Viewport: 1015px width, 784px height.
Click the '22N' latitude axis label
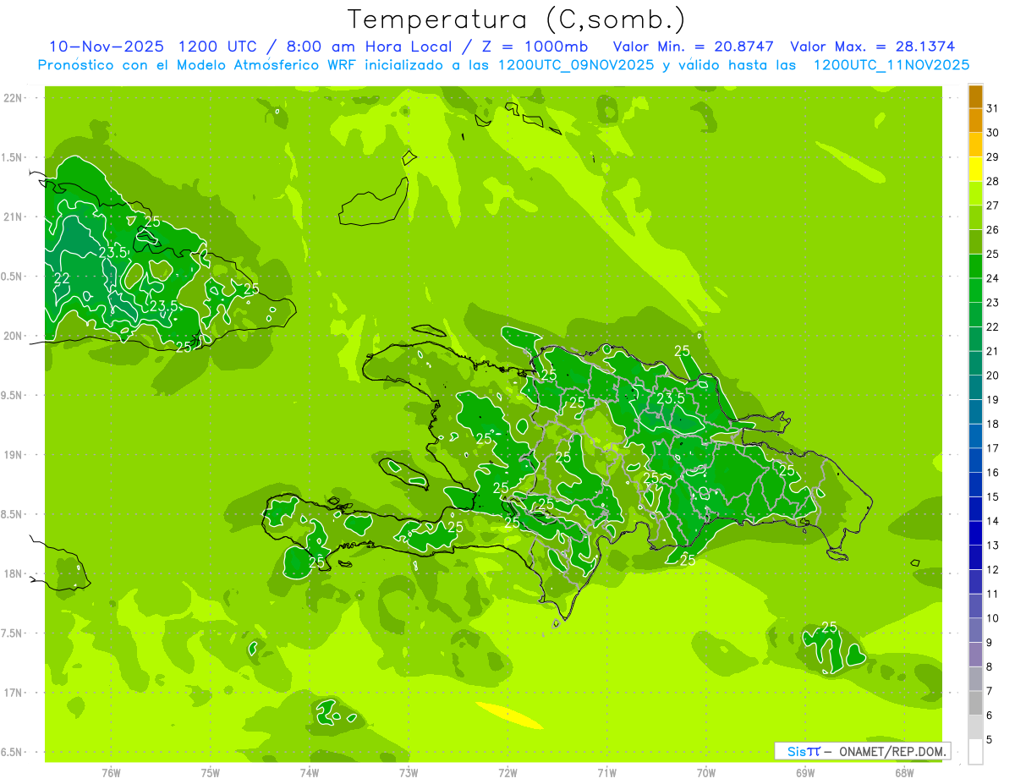[x=14, y=98]
